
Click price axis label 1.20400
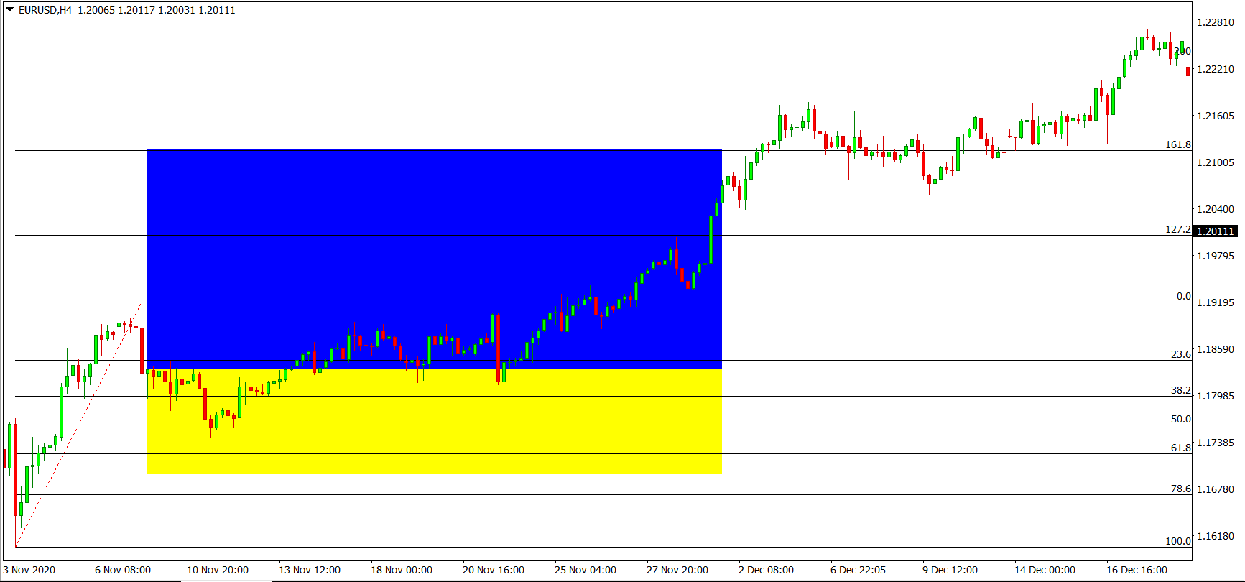[1215, 209]
